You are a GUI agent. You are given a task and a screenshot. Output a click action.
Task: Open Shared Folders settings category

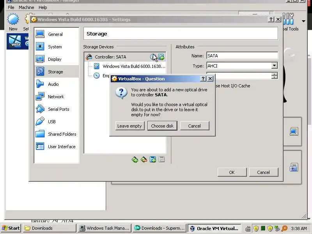(x=57, y=134)
